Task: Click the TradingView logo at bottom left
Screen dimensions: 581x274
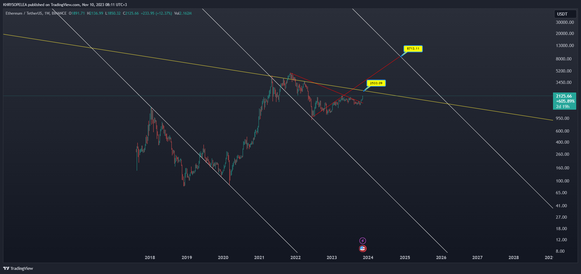Action: (x=18, y=268)
